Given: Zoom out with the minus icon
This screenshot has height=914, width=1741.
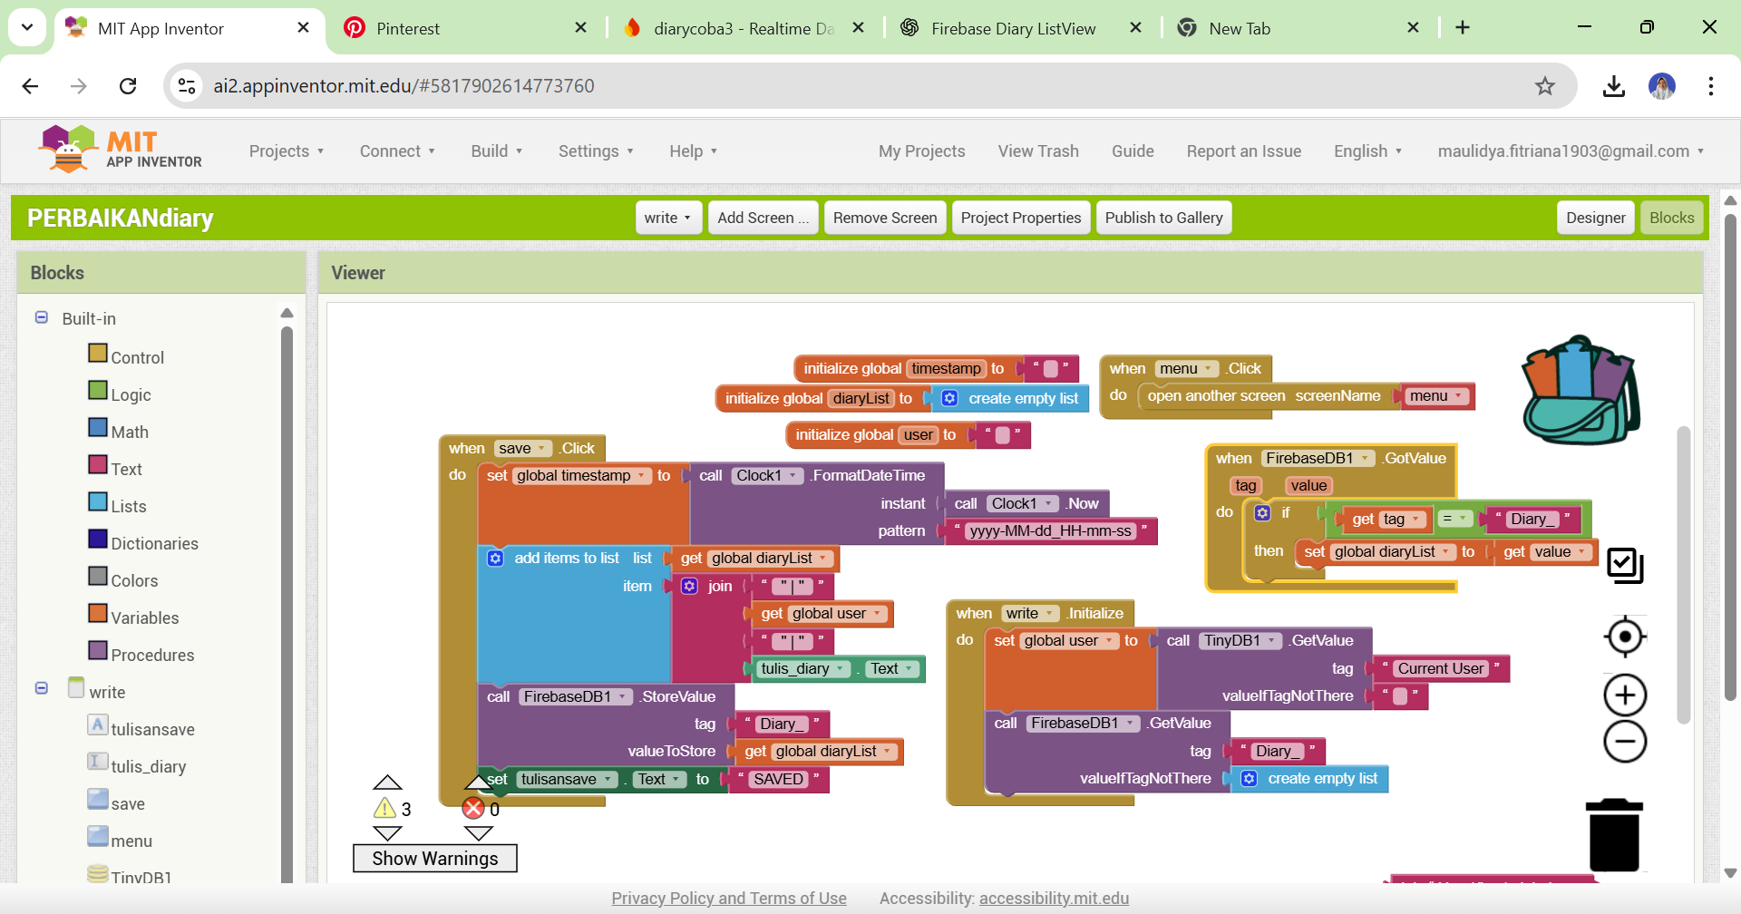Looking at the screenshot, I should pos(1625,743).
